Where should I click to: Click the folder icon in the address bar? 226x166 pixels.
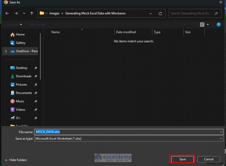coord(42,13)
